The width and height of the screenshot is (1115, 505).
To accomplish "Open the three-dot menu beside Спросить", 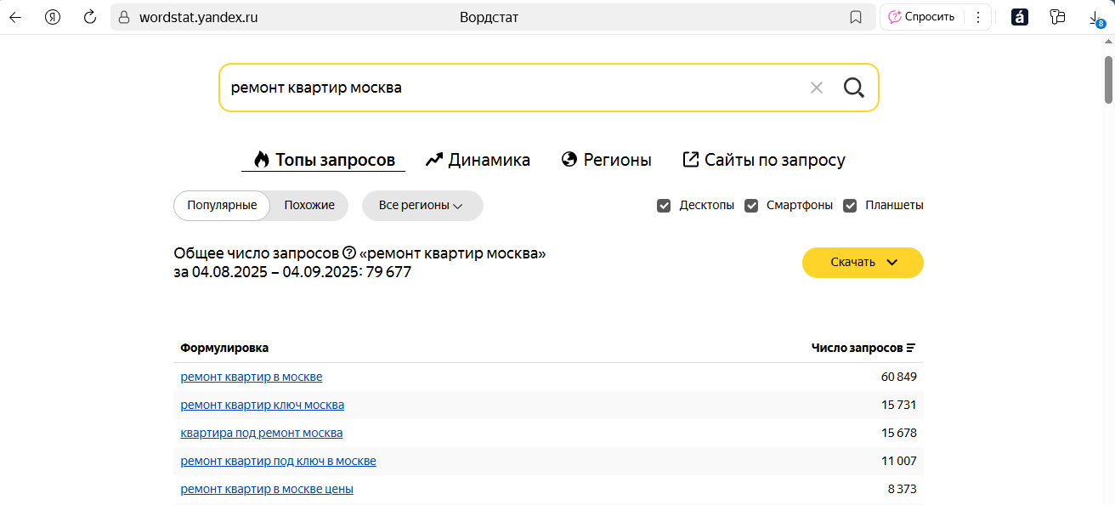I will tap(977, 17).
